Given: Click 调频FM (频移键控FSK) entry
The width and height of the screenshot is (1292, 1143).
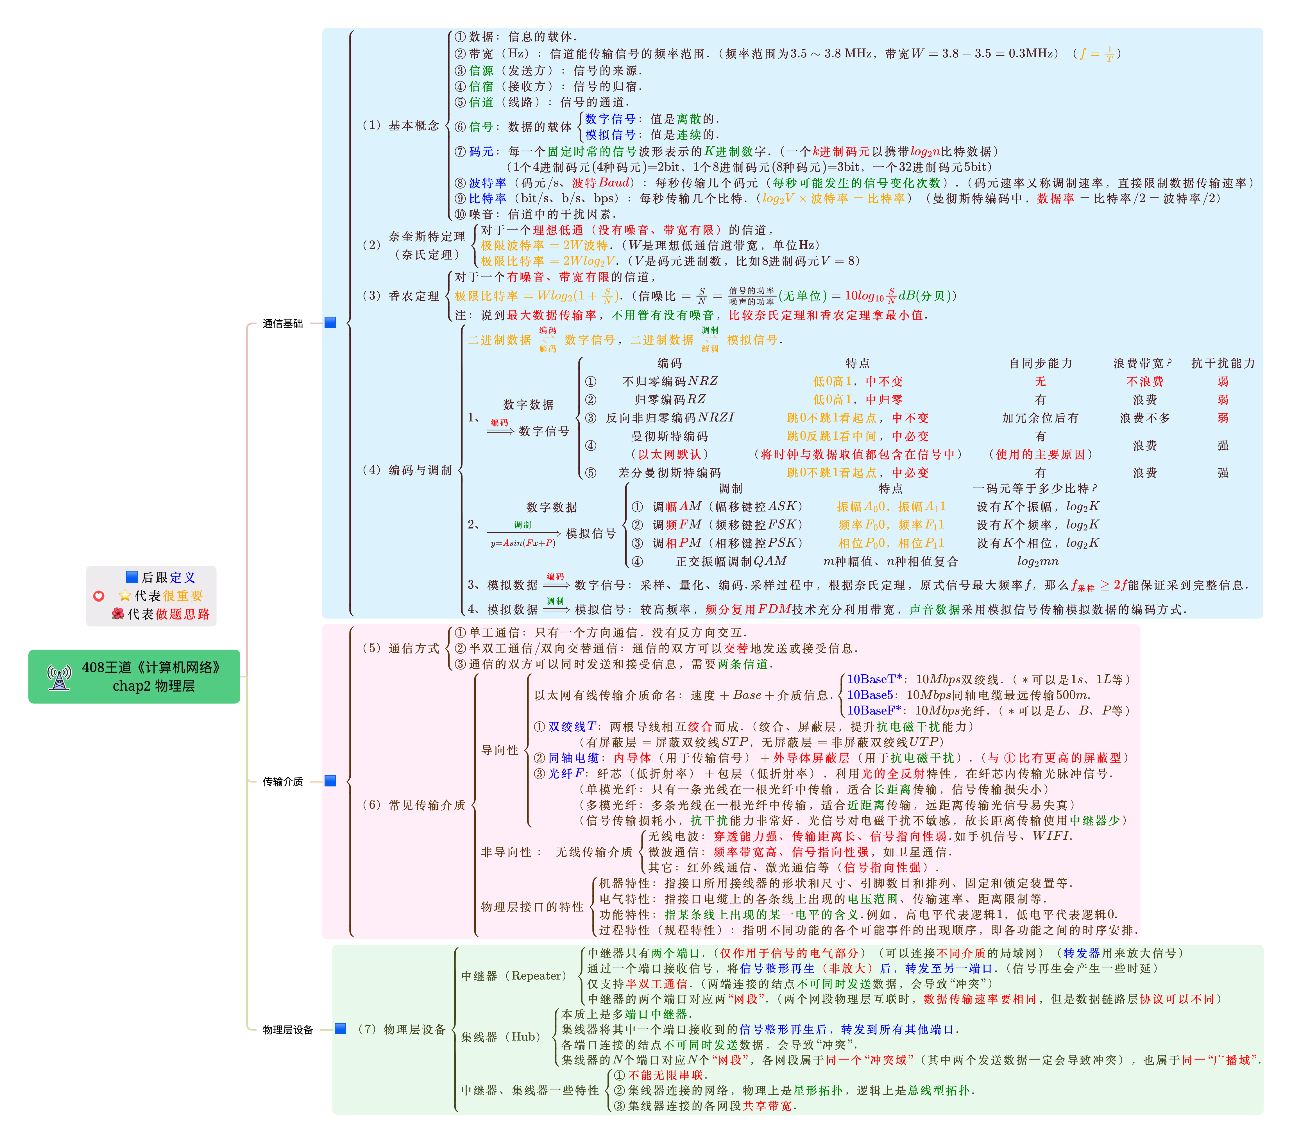Looking at the screenshot, I should coord(727,525).
